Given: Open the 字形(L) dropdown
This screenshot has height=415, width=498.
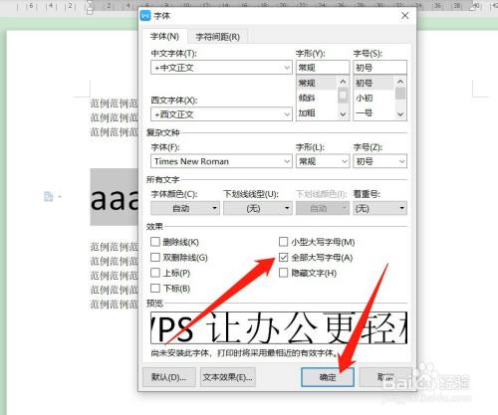Looking at the screenshot, I should pos(323,161).
